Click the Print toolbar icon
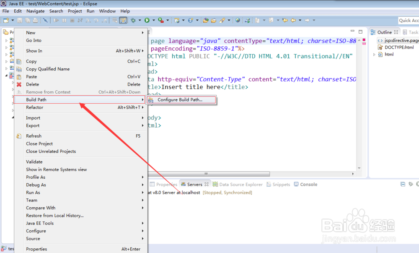Image resolution: width=419 pixels, height=253 pixels. pyautogui.click(x=35, y=20)
